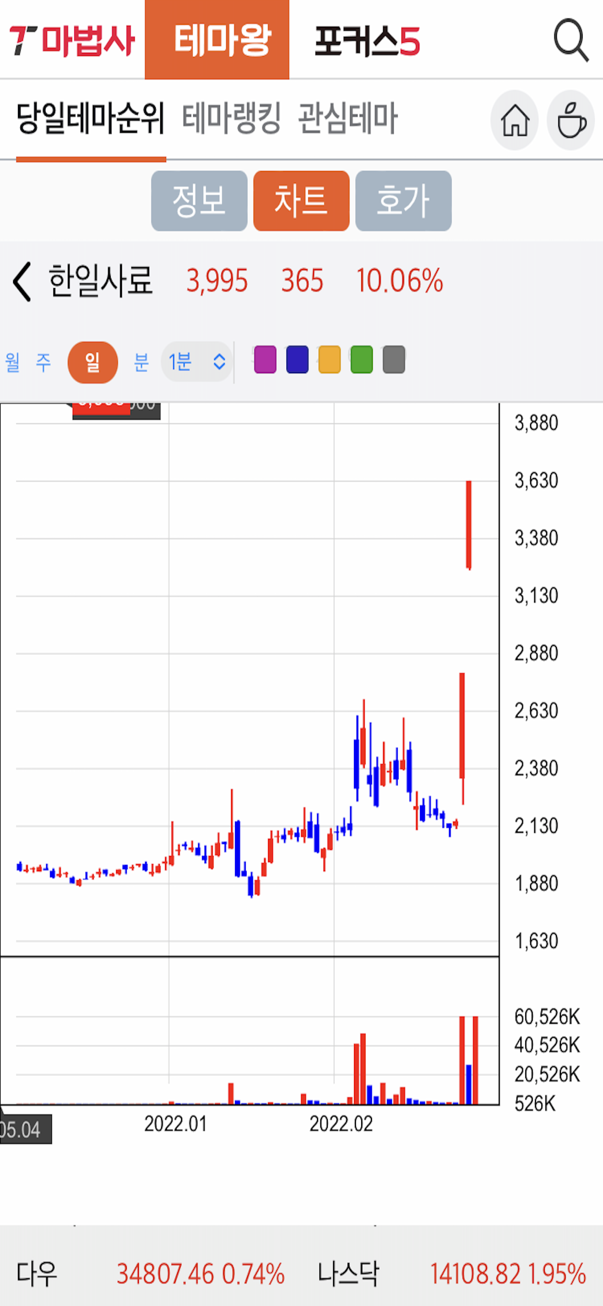Go back using the arrow beside 한일사료
This screenshot has width=603, height=1306.
[x=22, y=281]
